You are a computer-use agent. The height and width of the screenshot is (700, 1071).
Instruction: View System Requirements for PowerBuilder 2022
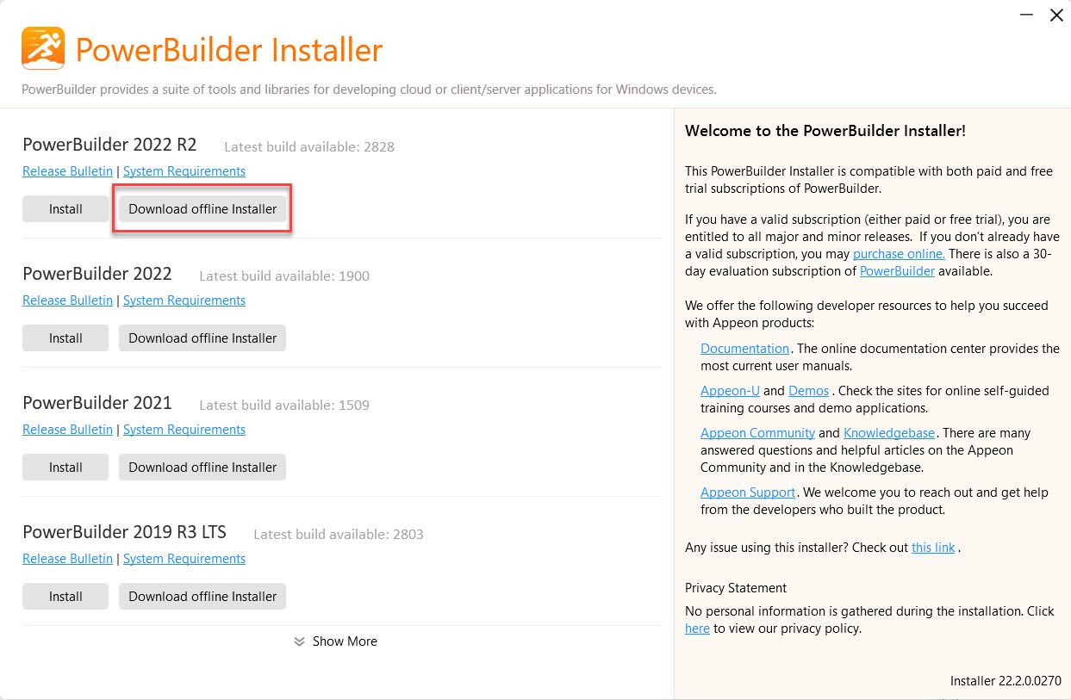coord(184,300)
